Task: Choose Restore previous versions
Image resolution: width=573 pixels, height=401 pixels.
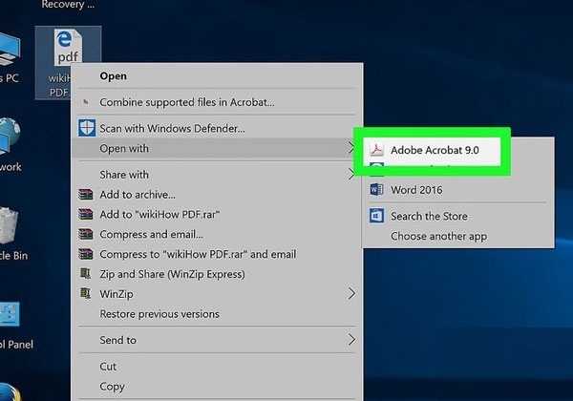Action: [x=159, y=314]
